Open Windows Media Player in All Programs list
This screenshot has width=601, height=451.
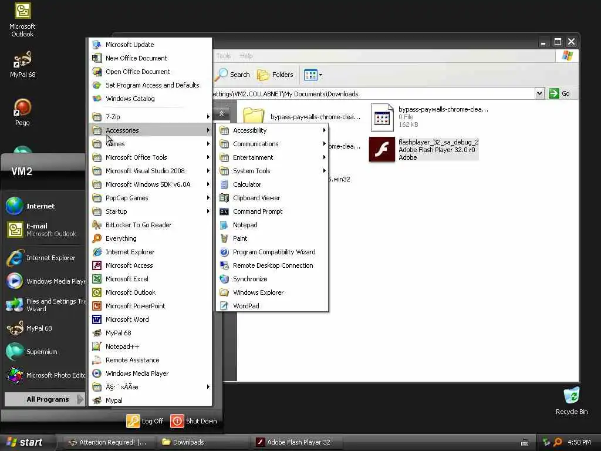pos(150,373)
